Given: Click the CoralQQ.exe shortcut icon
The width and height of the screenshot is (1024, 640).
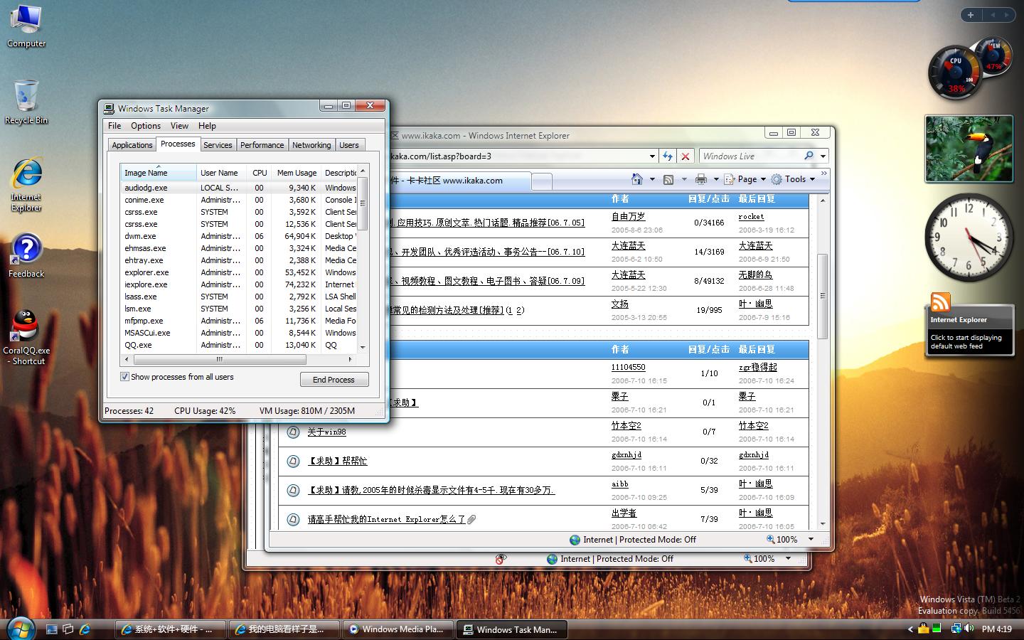Looking at the screenshot, I should tap(26, 327).
